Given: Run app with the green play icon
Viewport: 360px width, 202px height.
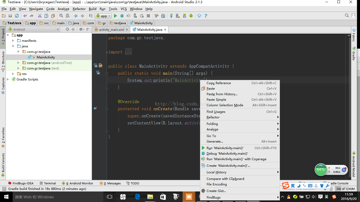Looking at the screenshot, I should pyautogui.click(x=115, y=16).
